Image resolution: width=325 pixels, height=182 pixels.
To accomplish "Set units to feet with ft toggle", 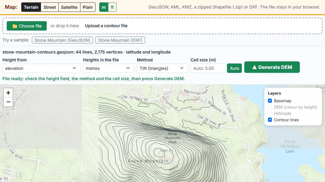I will [112, 7].
